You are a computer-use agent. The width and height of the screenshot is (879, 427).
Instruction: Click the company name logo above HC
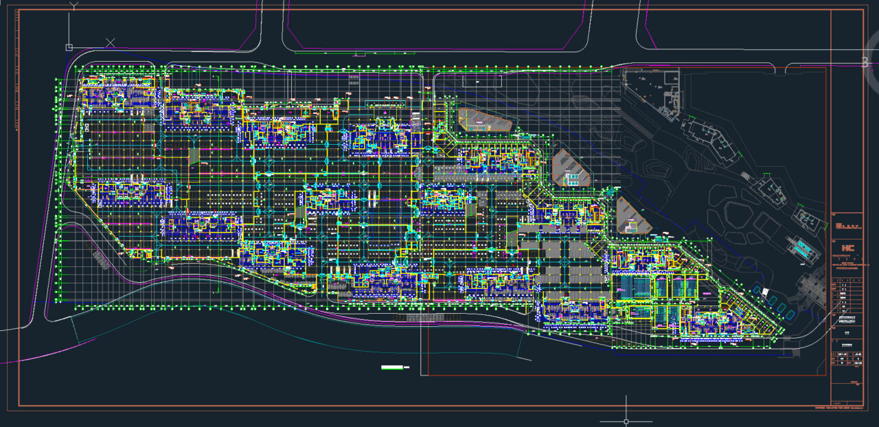tap(846, 224)
